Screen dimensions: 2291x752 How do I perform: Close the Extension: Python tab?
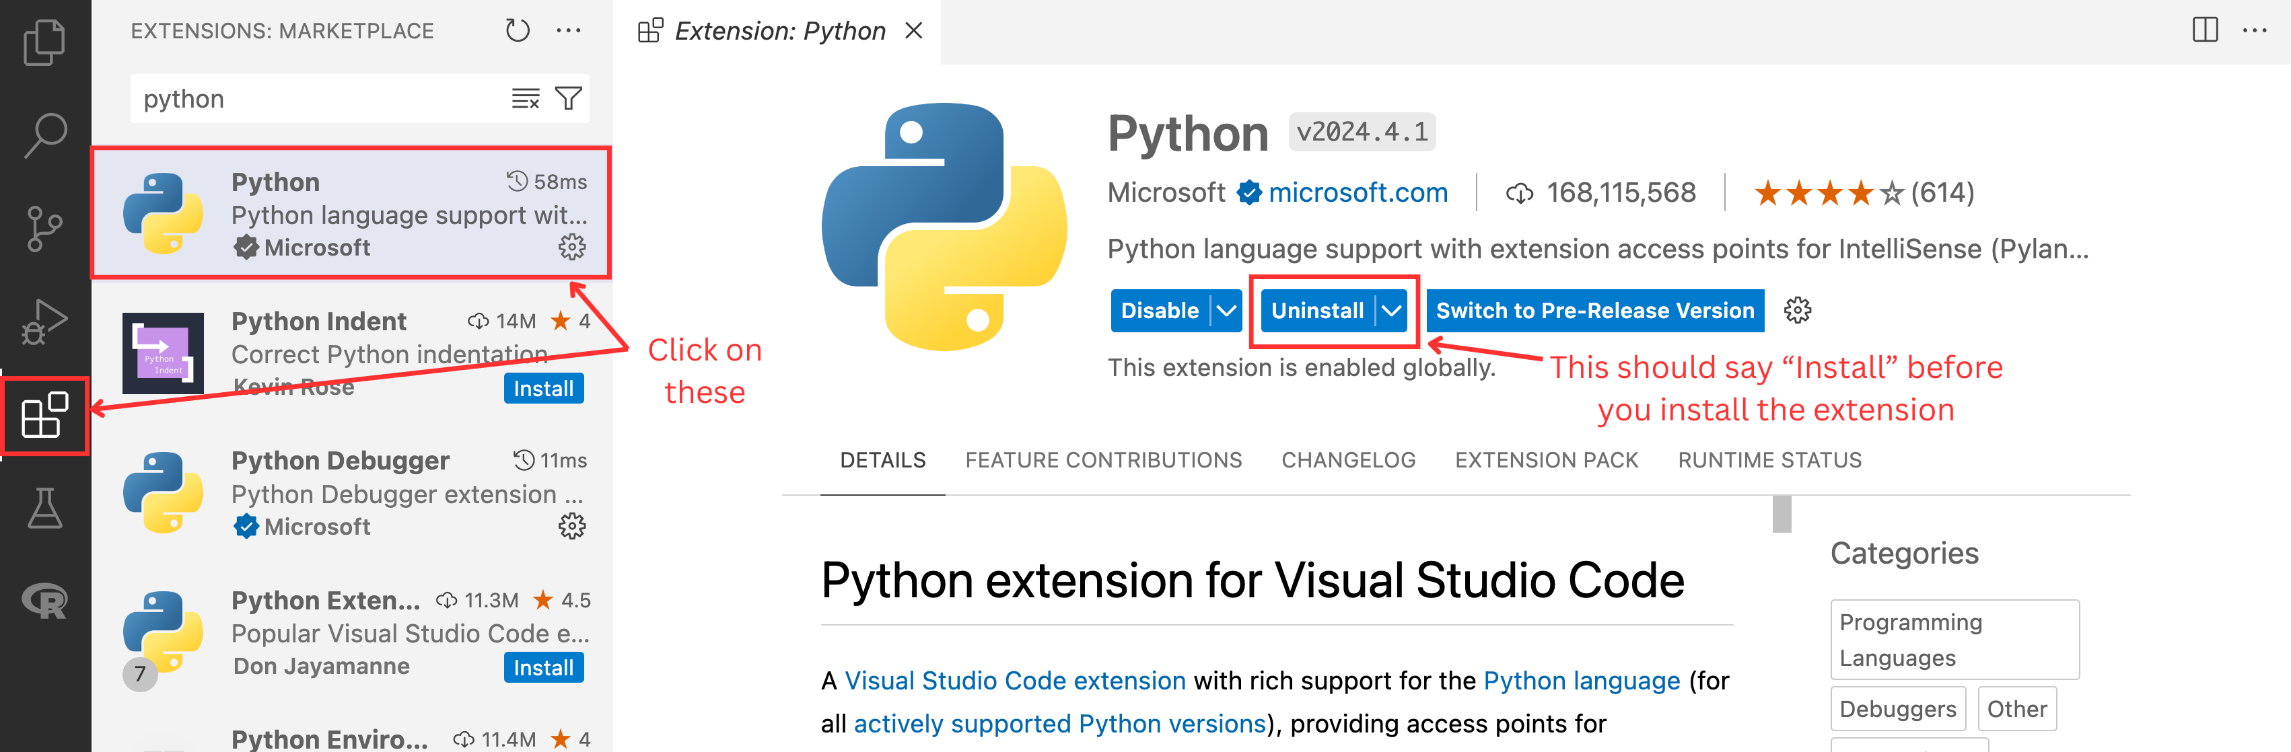click(x=913, y=31)
